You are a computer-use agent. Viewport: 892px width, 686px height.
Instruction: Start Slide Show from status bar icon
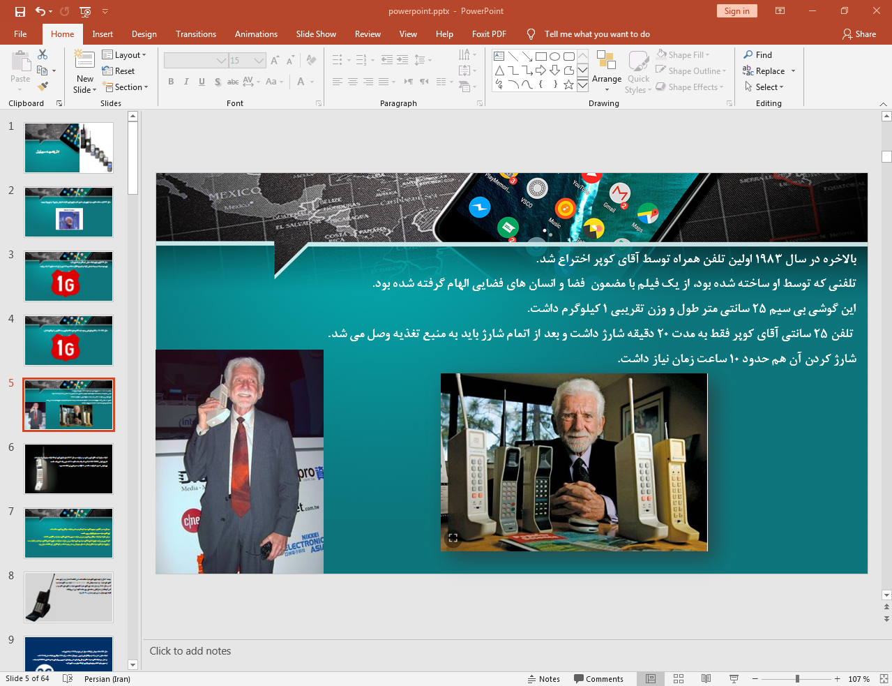pyautogui.click(x=734, y=678)
